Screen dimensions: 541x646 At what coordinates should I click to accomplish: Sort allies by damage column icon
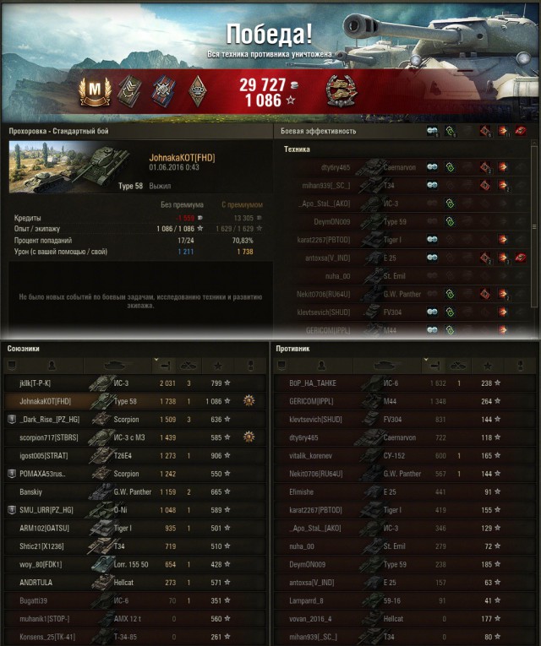164,366
